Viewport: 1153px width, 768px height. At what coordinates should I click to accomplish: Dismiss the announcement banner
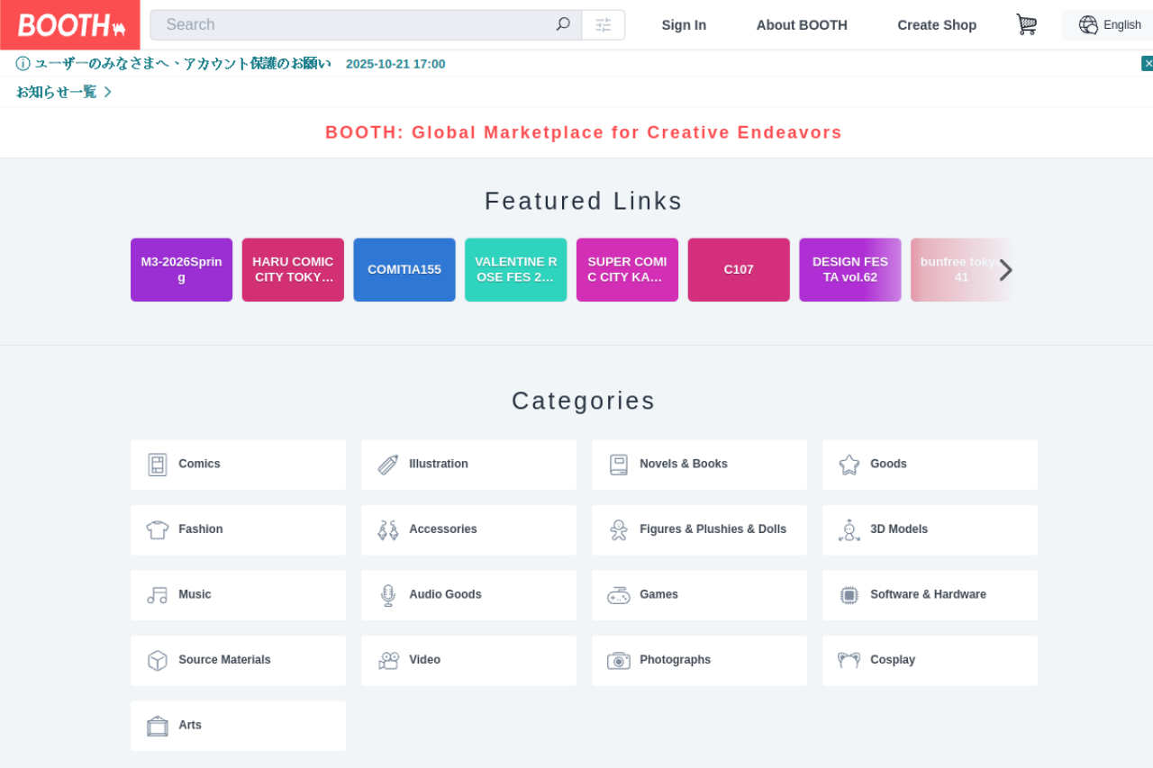[x=1147, y=64]
